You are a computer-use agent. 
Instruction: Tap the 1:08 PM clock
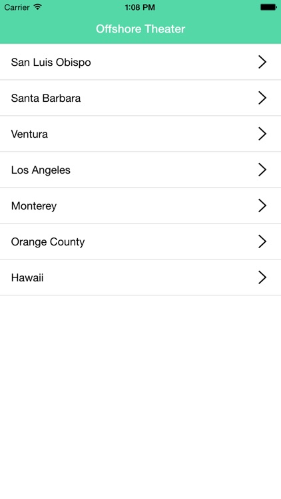click(x=140, y=7)
